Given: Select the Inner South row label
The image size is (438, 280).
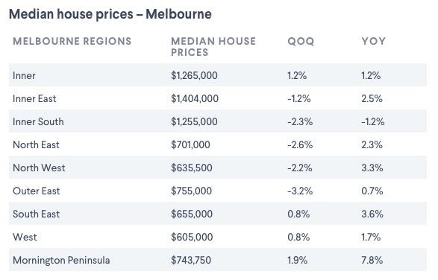Looking at the screenshot, I should (38, 122).
